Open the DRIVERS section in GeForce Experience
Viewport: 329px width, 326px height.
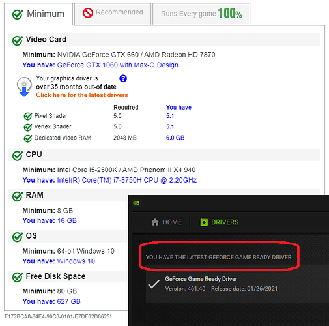[220, 222]
